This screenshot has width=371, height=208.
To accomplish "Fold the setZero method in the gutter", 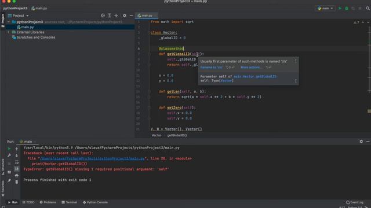I will click(x=149, y=107).
